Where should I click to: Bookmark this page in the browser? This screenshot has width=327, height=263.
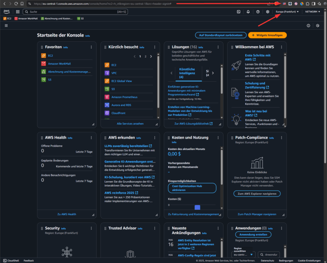pos(22,4)
